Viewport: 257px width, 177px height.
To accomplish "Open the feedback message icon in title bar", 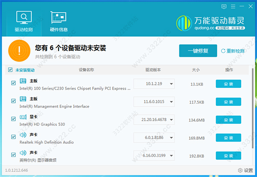I will tap(224, 6).
